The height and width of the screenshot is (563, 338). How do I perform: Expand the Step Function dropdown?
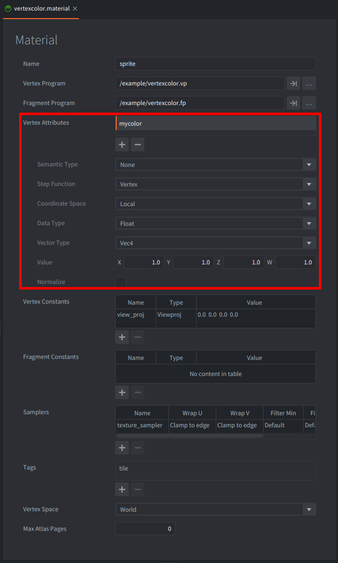point(215,184)
